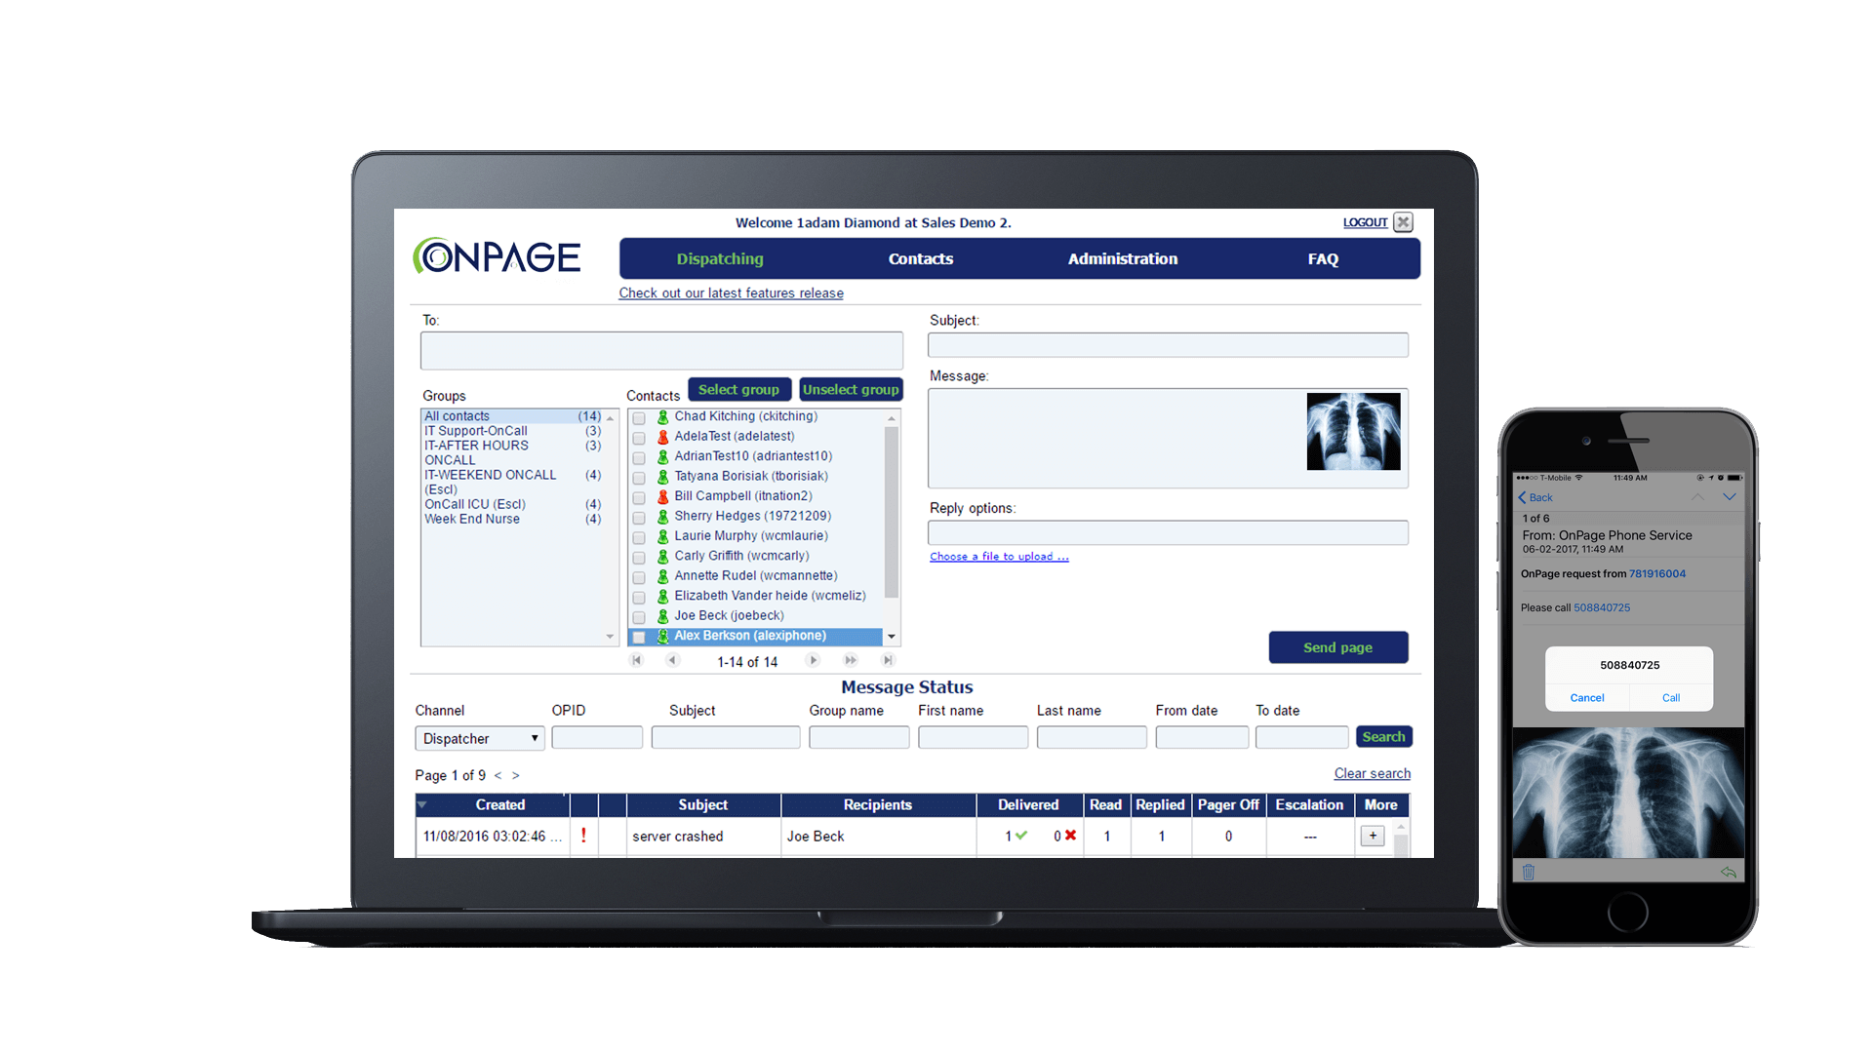The height and width of the screenshot is (1053, 1873).
Task: Go to first page of contacts list
Action: click(x=637, y=660)
